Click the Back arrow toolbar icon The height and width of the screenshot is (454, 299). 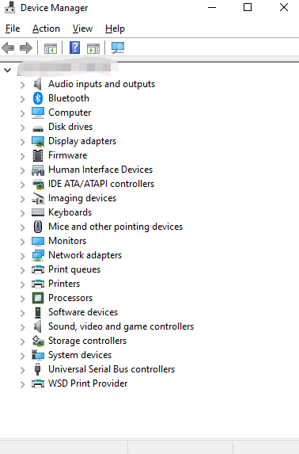tap(8, 48)
